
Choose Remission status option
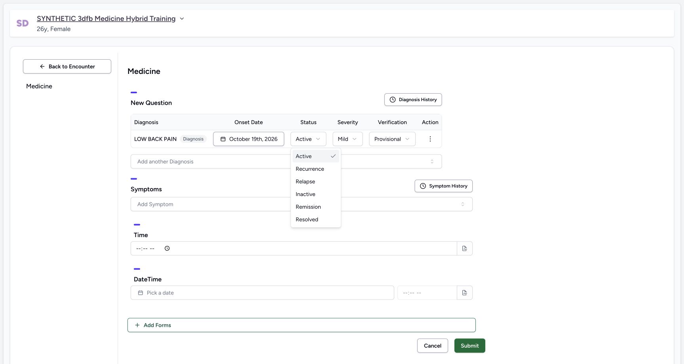pos(315,207)
